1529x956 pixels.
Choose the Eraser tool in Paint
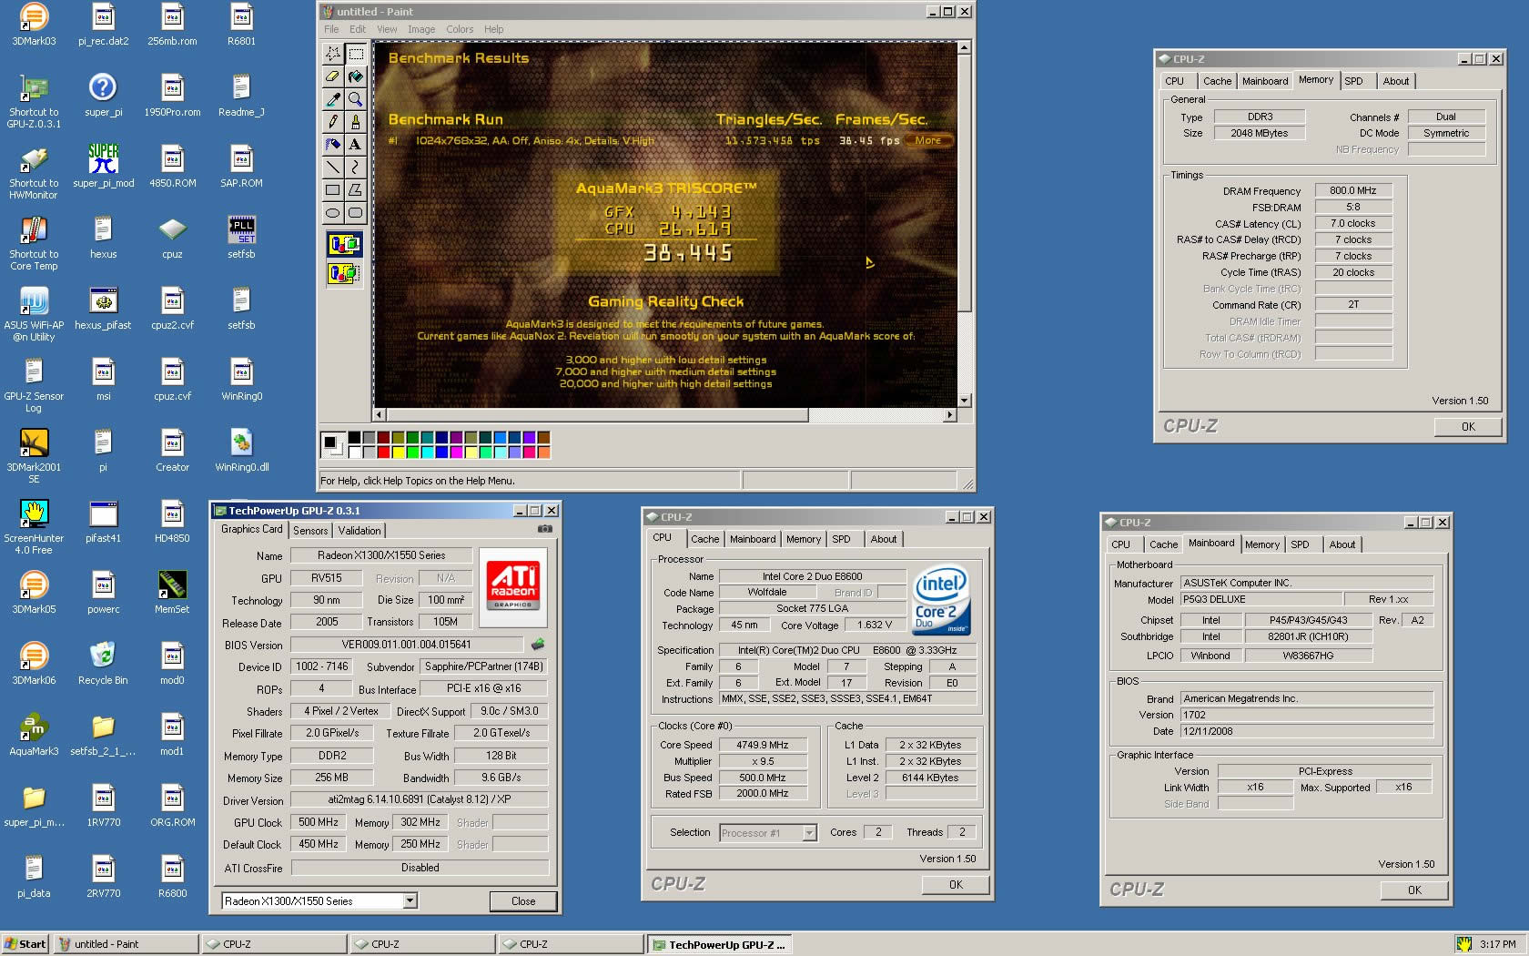pos(333,76)
